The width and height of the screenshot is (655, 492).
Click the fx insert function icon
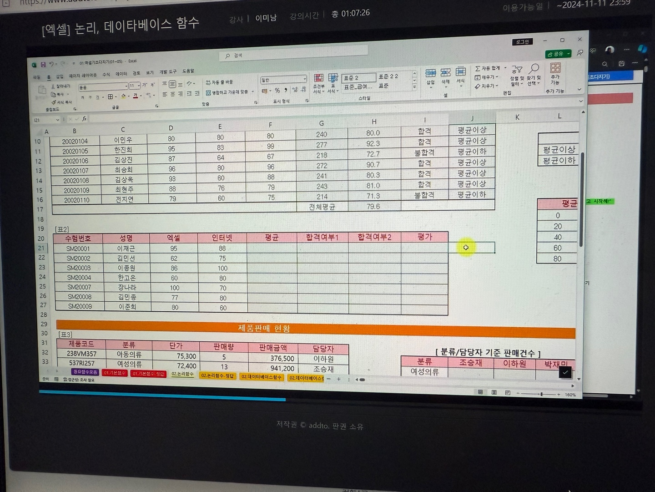(84, 119)
